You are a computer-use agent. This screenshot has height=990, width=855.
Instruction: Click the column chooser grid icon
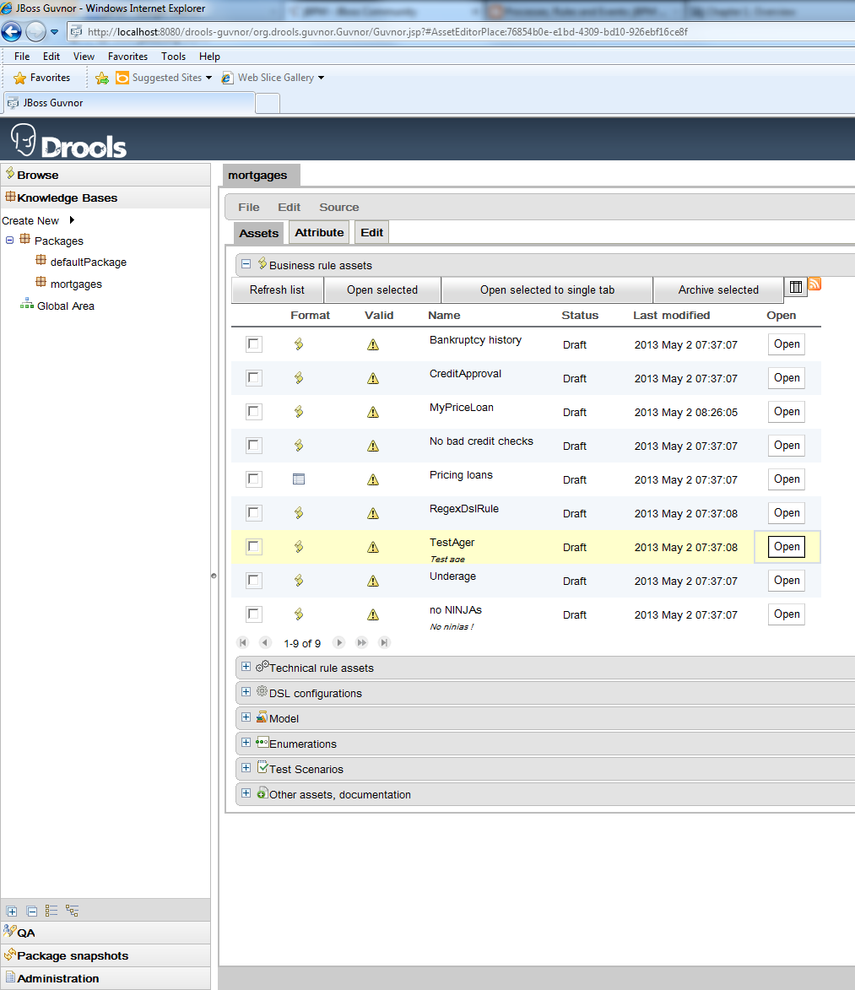(796, 287)
